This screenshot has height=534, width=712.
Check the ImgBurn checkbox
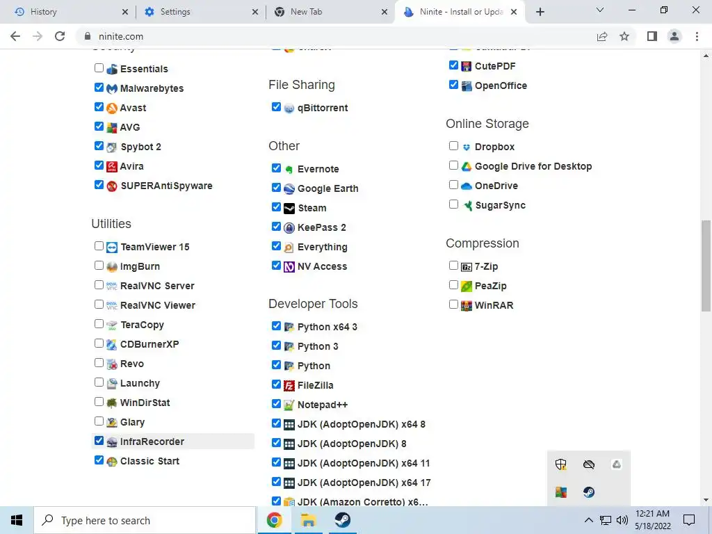click(99, 265)
